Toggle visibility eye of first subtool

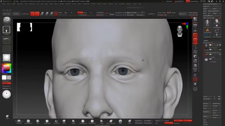tap(220, 45)
